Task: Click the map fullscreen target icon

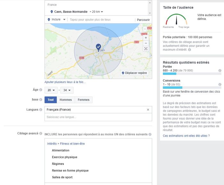Action: [x=146, y=49]
